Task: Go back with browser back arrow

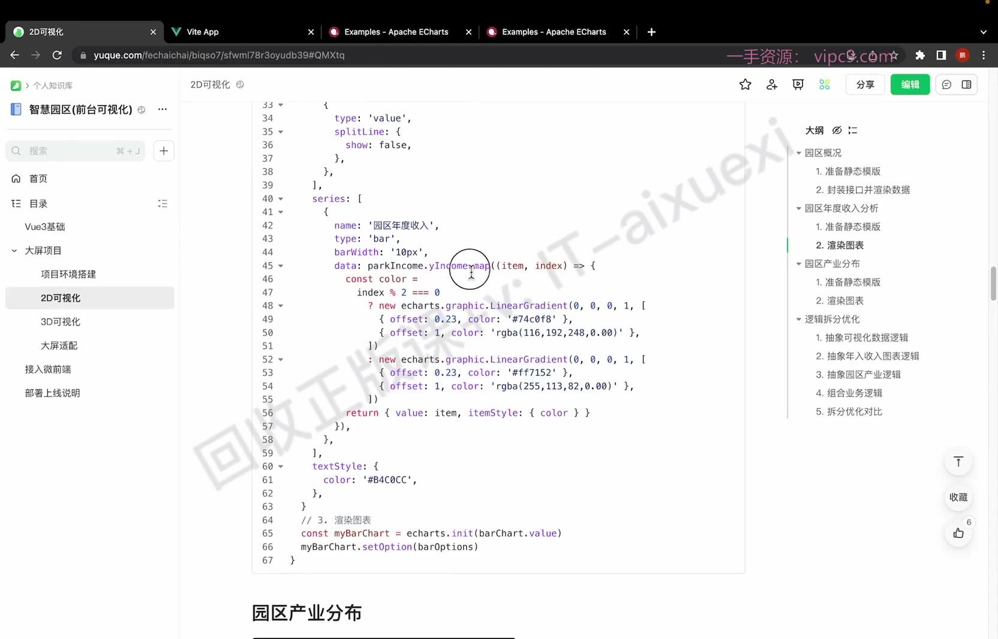Action: coord(15,55)
